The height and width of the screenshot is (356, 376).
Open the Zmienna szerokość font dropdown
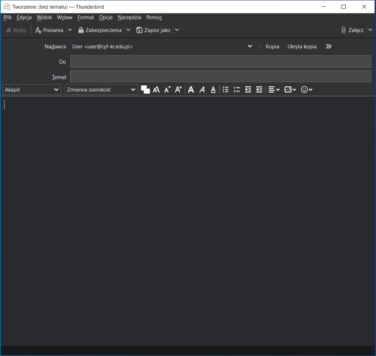point(101,90)
